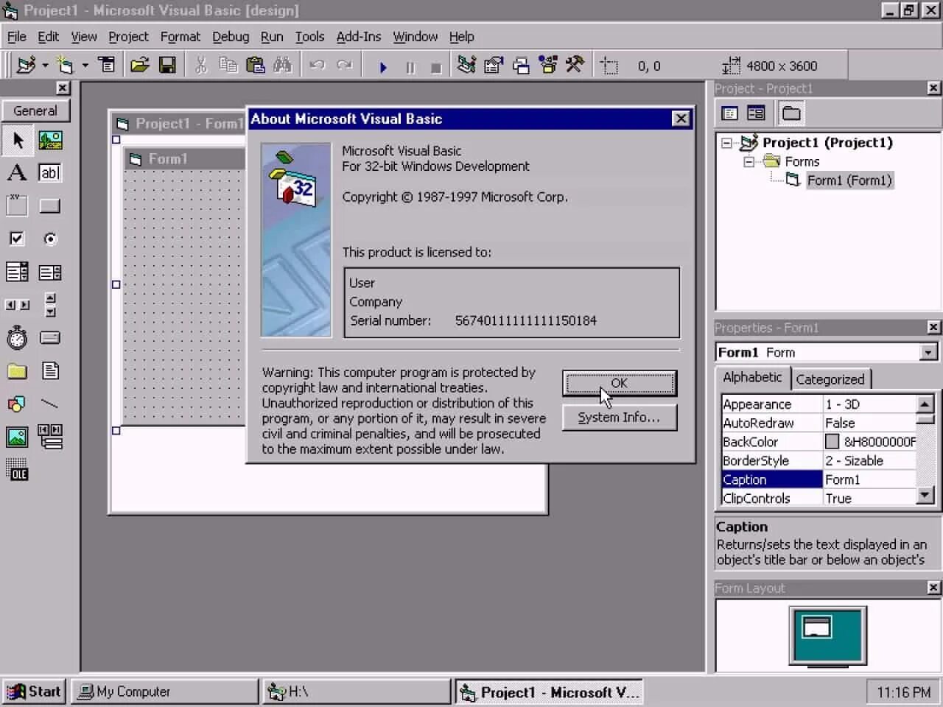Switch to the Alphabetic tab
The width and height of the screenshot is (943, 707).
tap(752, 377)
